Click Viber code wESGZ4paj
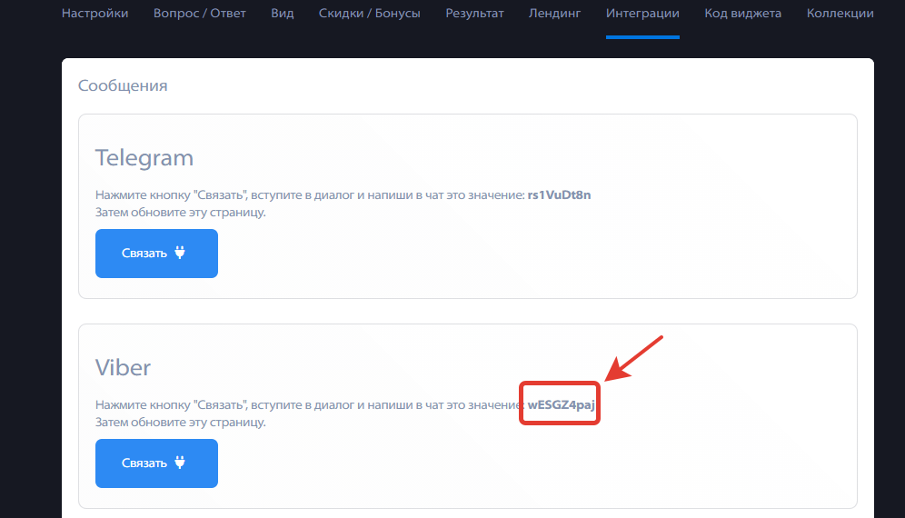The width and height of the screenshot is (905, 518). point(561,404)
